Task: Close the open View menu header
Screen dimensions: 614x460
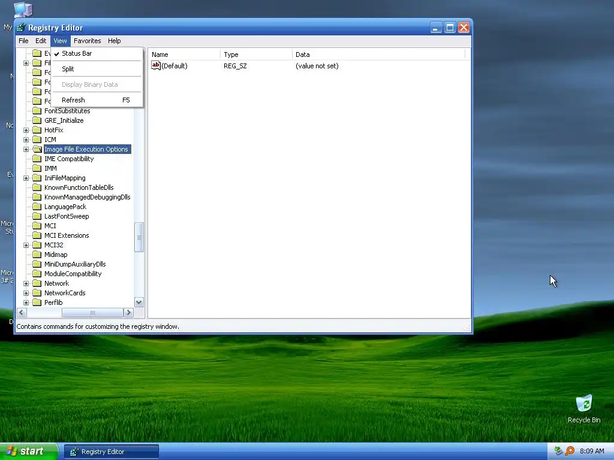Action: tap(60, 41)
